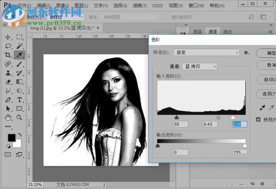This screenshot has height=189, width=276.
Task: Open the sample size dropdown
Action: pyautogui.click(x=66, y=17)
